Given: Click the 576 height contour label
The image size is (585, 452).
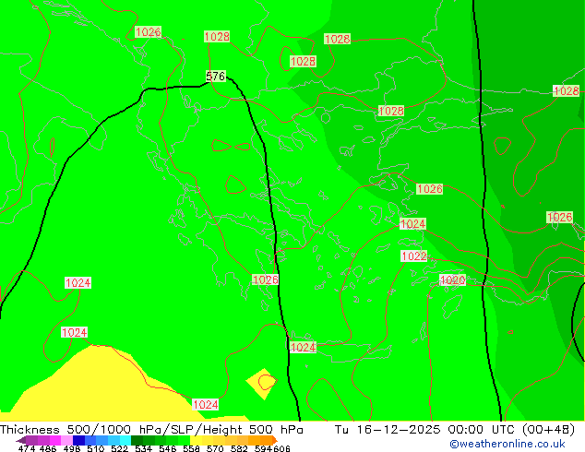Looking at the screenshot, I should pos(216,77).
